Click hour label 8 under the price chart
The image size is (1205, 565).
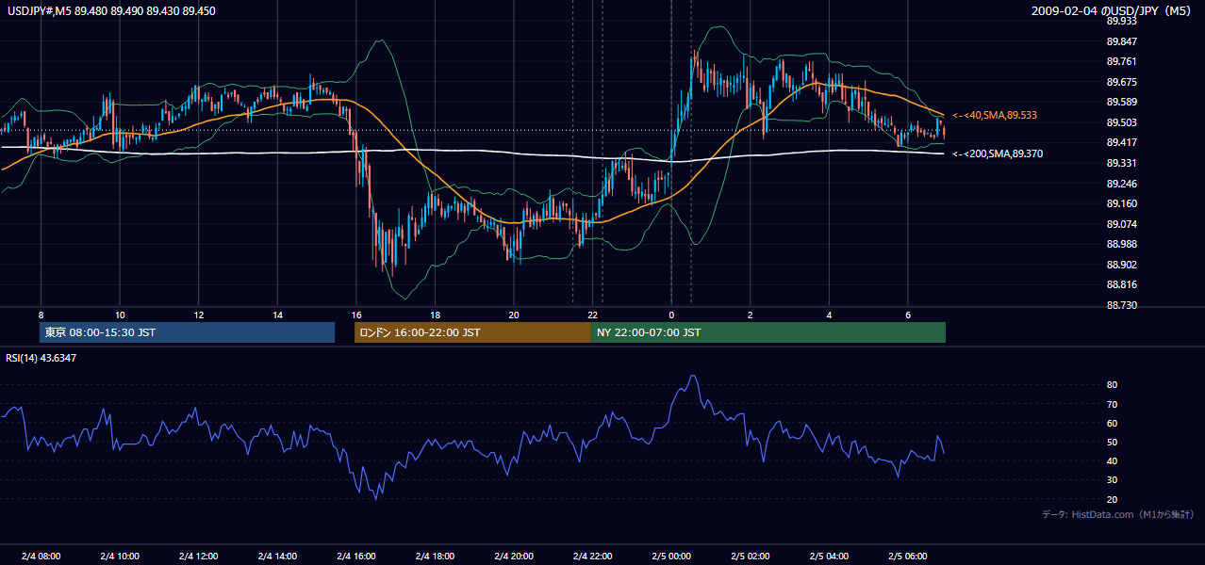(41, 315)
